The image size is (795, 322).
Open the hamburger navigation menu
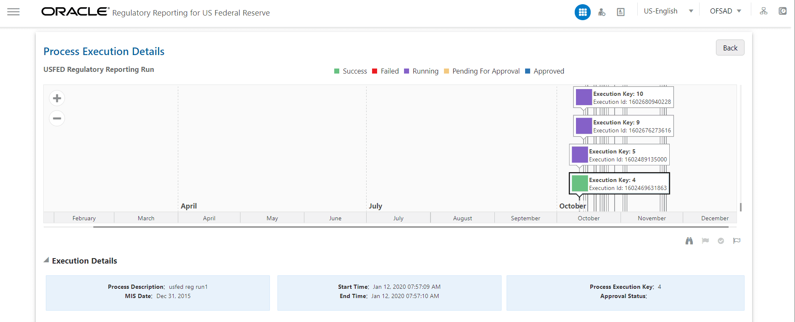click(x=13, y=12)
